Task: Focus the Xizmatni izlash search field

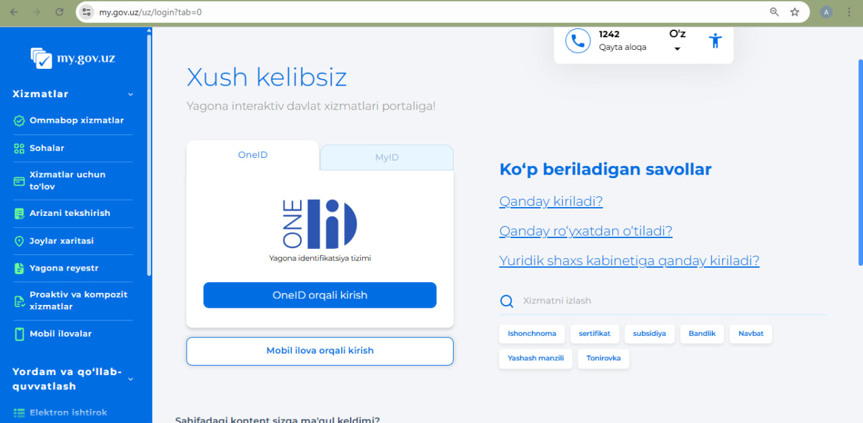Action: [x=667, y=301]
